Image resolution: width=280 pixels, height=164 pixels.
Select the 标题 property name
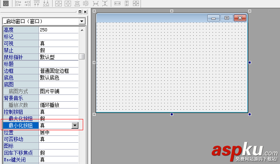[x=21, y=64]
